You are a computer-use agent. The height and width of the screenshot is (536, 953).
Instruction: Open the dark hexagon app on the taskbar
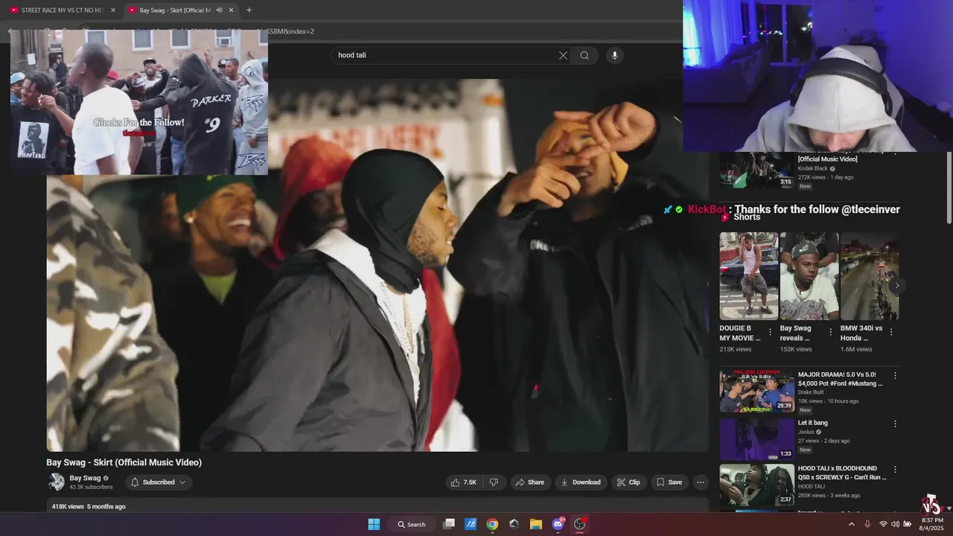point(514,524)
